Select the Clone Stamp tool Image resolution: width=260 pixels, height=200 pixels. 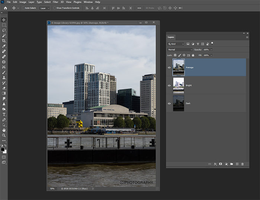point(4,78)
